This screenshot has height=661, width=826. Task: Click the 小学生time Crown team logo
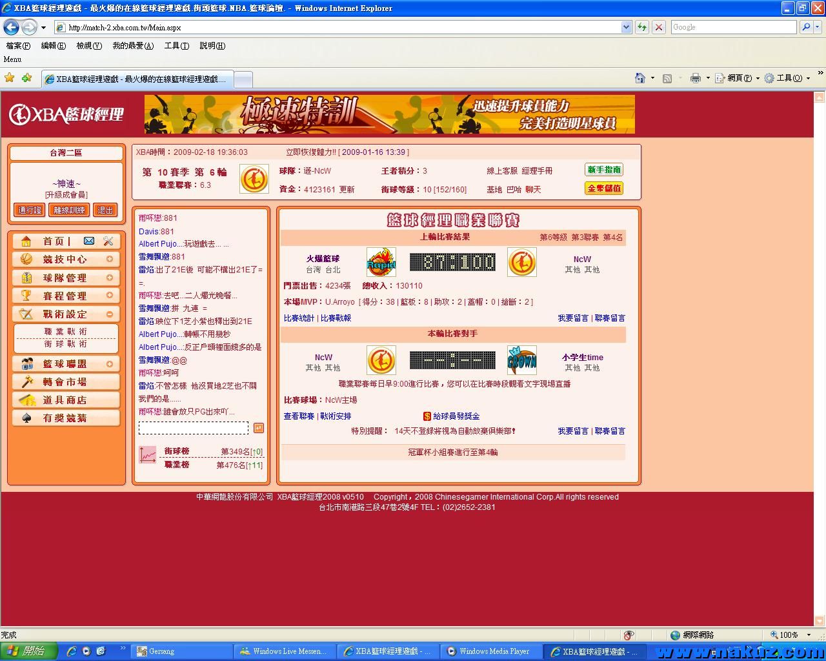pyautogui.click(x=521, y=360)
